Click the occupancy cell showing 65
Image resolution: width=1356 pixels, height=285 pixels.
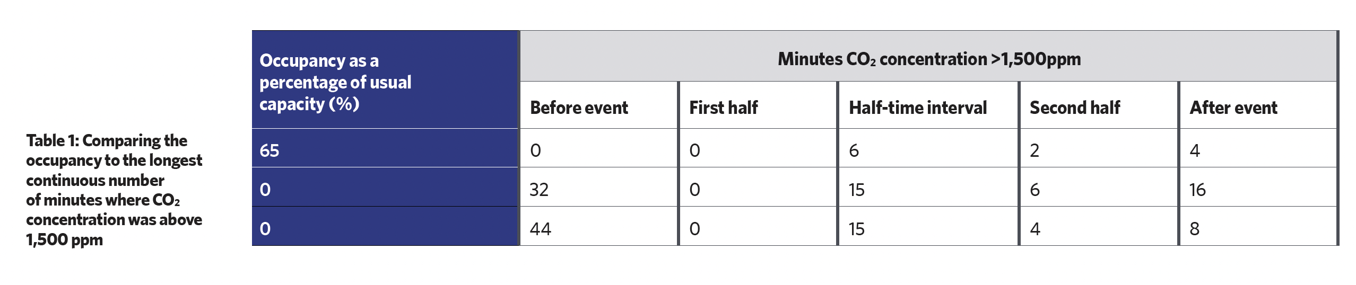click(x=385, y=148)
